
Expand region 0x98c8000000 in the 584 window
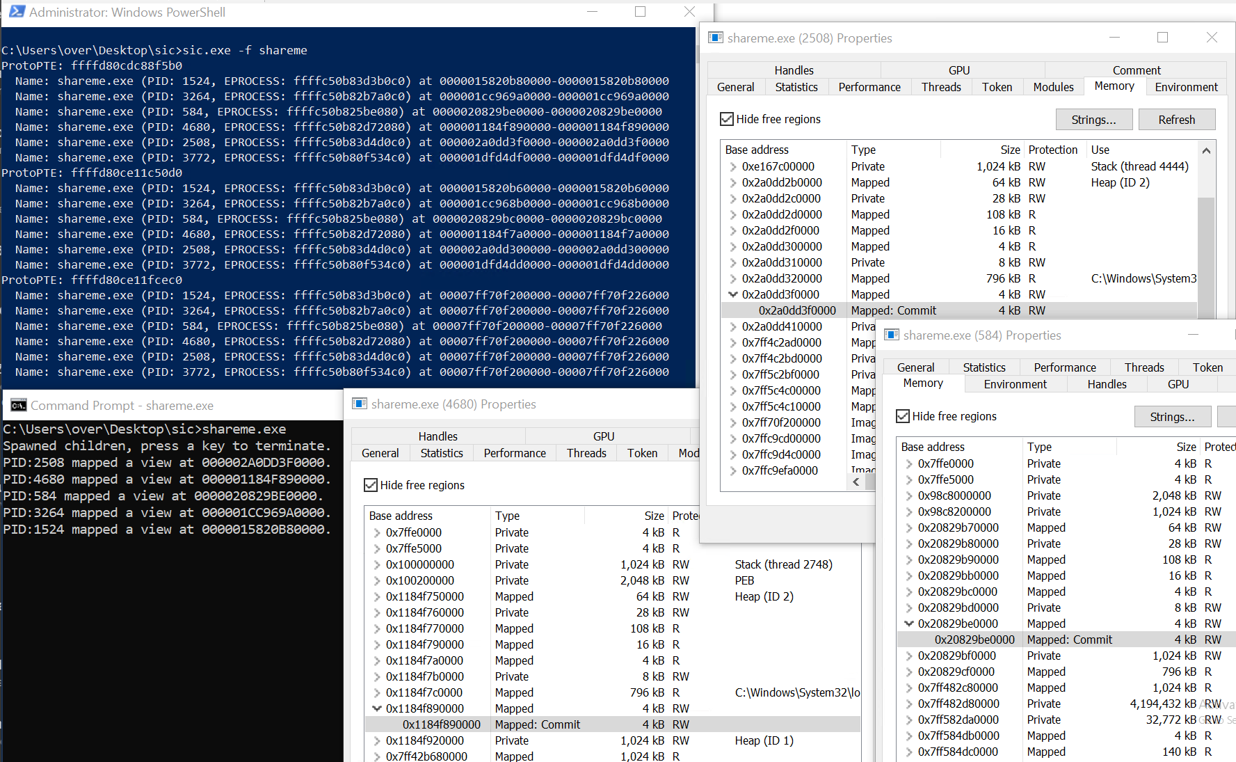(x=908, y=495)
